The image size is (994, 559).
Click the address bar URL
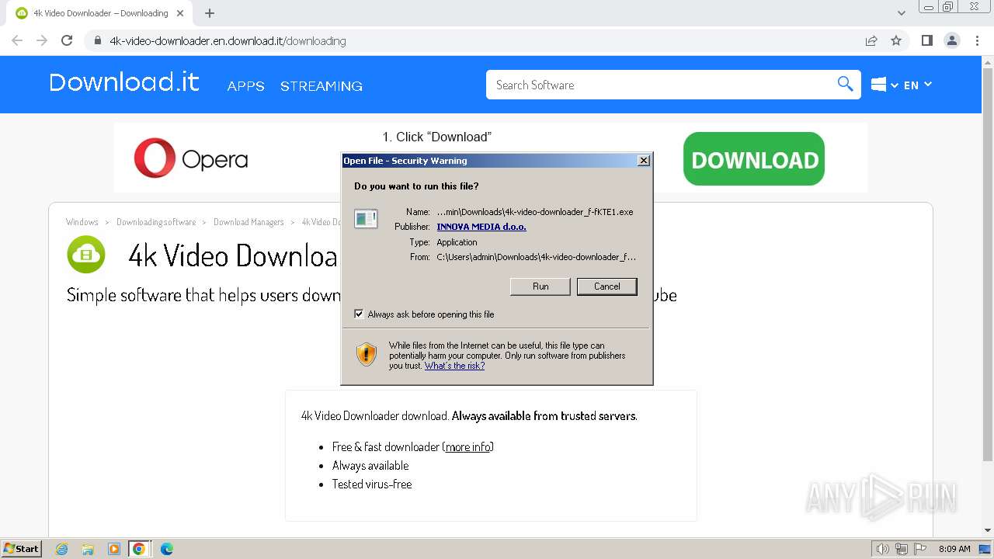228,40
